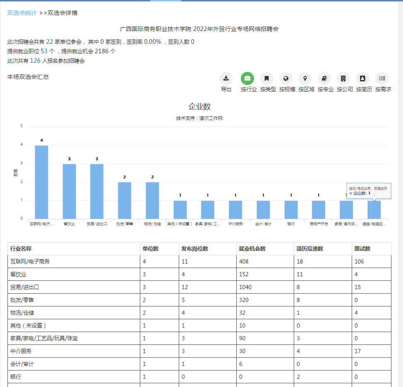This screenshot has width=403, height=387.
Task: Switch to the 按专业 book icon
Action: click(324, 78)
